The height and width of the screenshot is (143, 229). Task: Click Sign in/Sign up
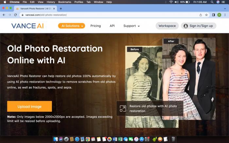(x=199, y=26)
